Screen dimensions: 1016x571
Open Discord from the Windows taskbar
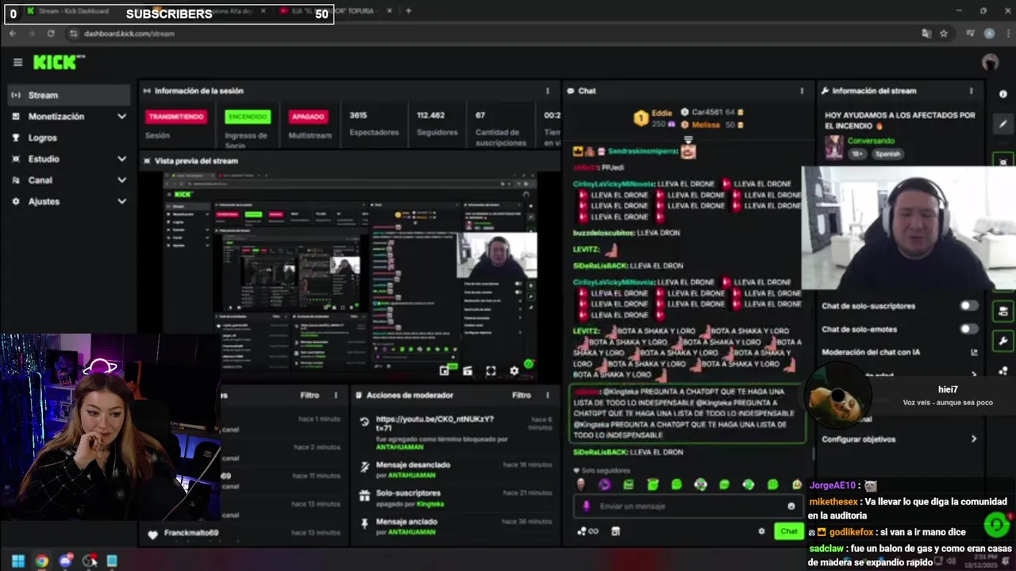point(65,561)
